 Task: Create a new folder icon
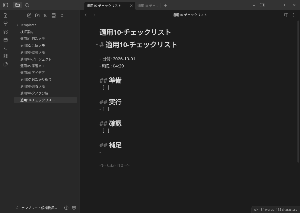click(x=37, y=15)
